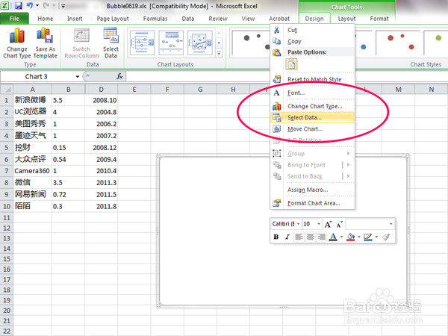
Task: Choose Assign Macro... in context menu
Action: tap(312, 190)
